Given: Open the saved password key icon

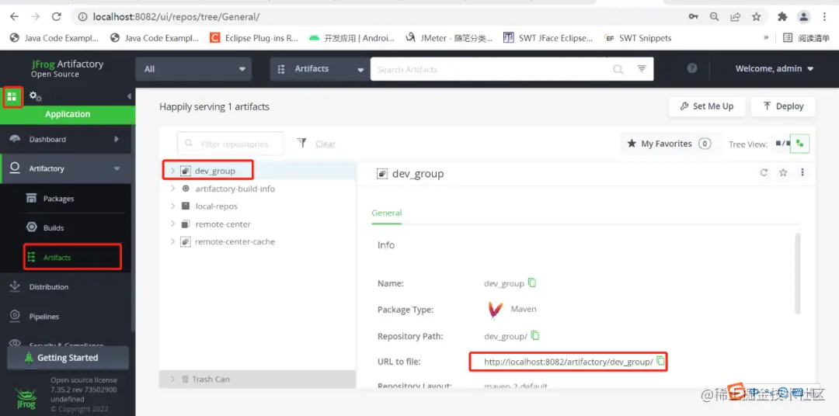Looking at the screenshot, I should (x=694, y=16).
